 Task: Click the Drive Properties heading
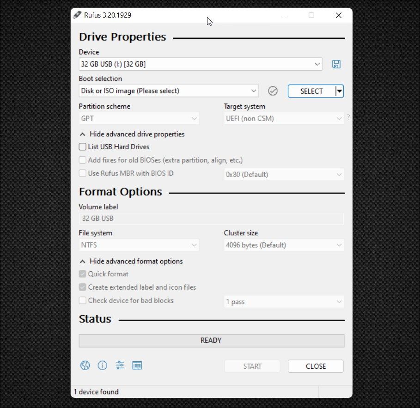(123, 37)
